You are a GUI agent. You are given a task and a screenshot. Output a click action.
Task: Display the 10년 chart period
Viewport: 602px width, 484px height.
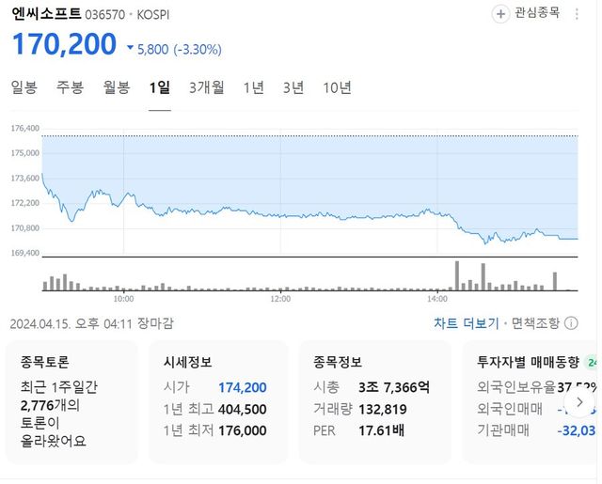click(x=337, y=87)
